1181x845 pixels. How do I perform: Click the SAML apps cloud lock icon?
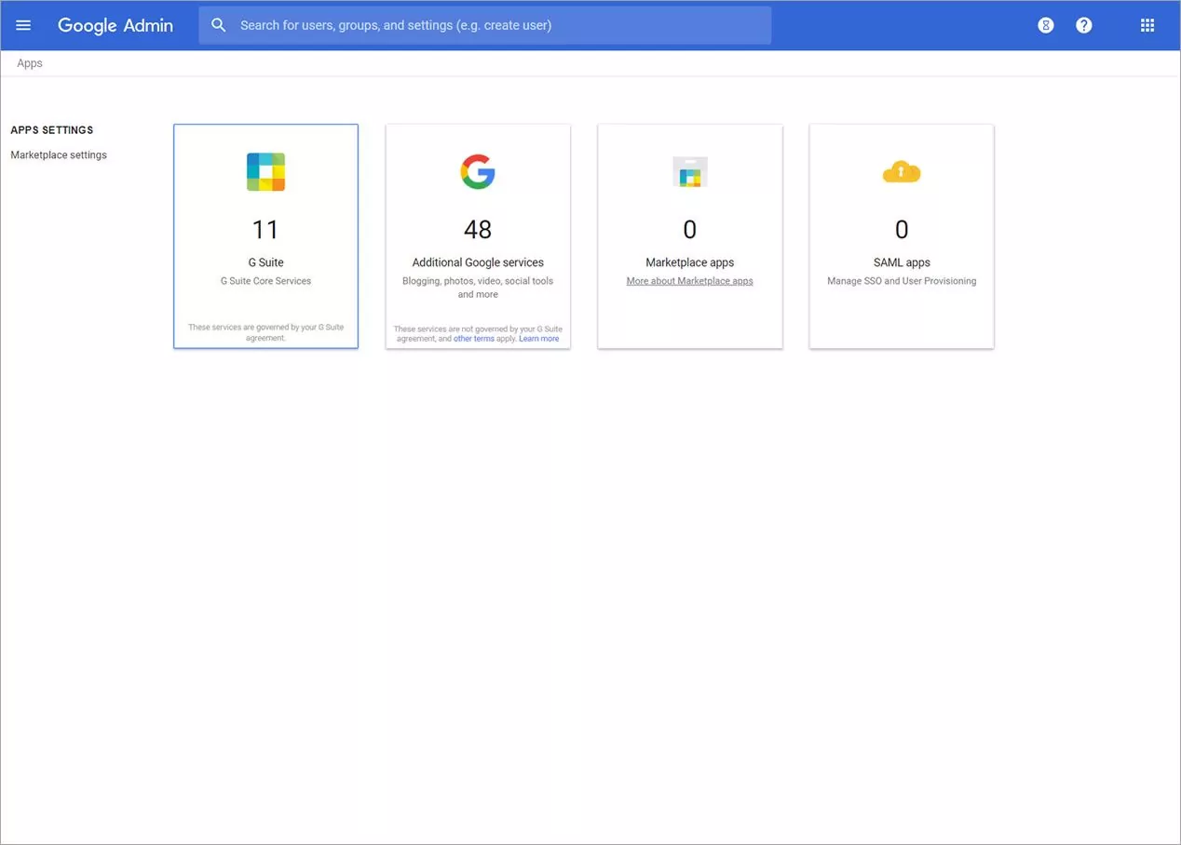(902, 172)
